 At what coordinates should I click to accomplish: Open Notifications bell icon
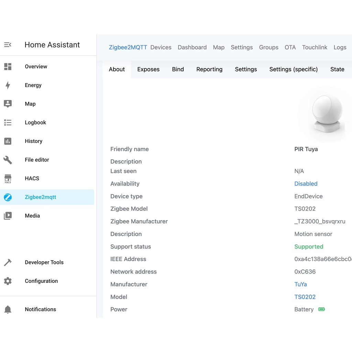(8, 309)
